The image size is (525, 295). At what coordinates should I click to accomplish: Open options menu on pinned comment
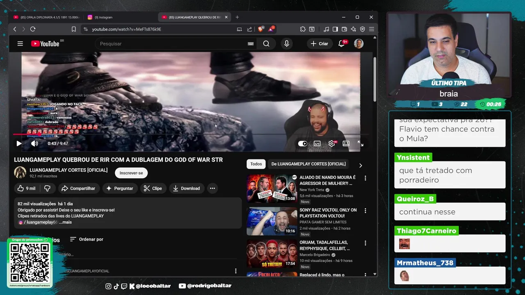(x=235, y=271)
